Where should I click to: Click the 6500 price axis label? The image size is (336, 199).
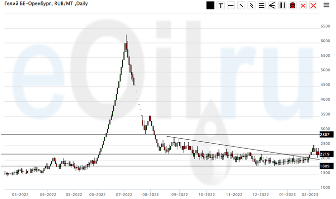click(x=325, y=26)
